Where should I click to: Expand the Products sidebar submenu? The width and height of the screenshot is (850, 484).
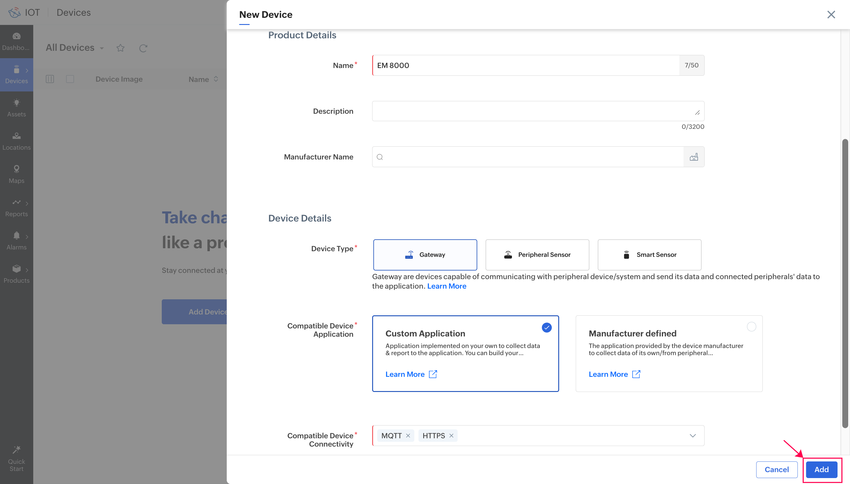tap(27, 270)
